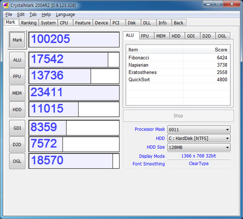Click the total Mark score 100205
Viewport: 243px width, 219px height.
(x=74, y=40)
